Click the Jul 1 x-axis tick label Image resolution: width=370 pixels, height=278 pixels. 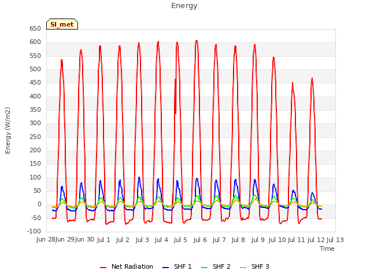[103, 240]
